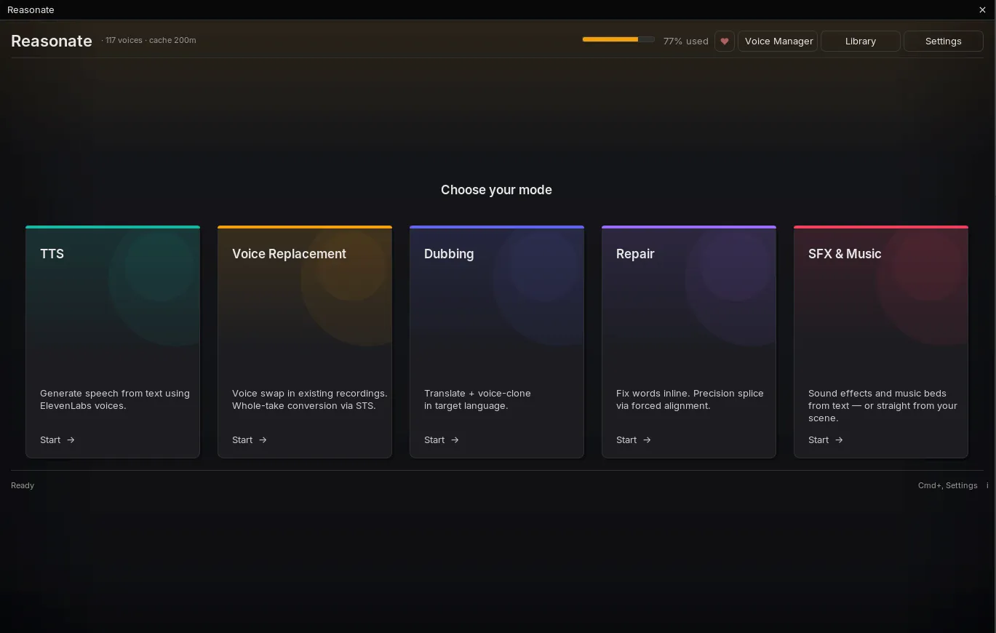996x633 pixels.
Task: Select the TTS mode card title
Action: coord(52,254)
